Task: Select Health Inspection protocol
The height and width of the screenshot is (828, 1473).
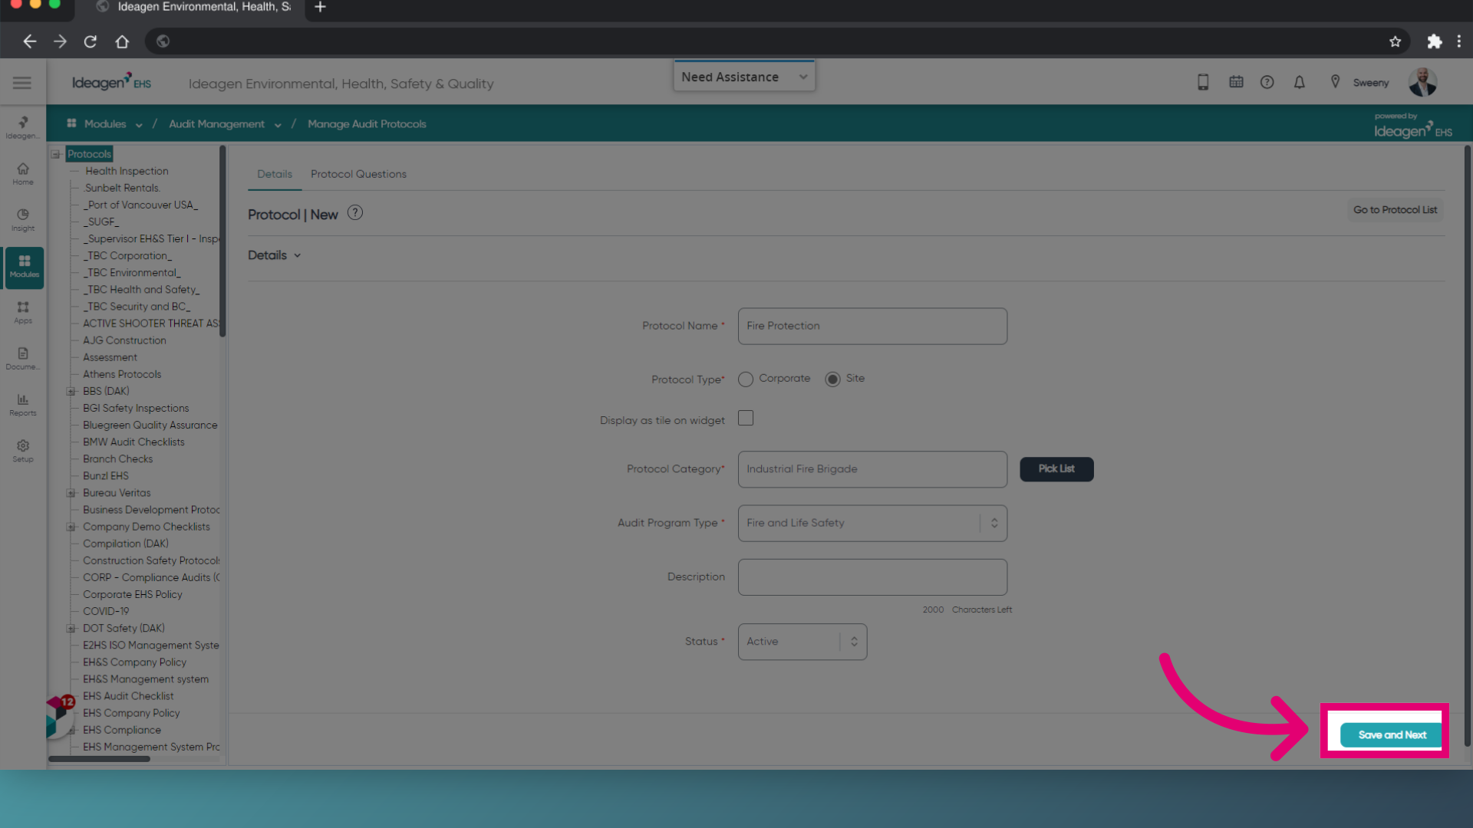Action: (x=127, y=171)
